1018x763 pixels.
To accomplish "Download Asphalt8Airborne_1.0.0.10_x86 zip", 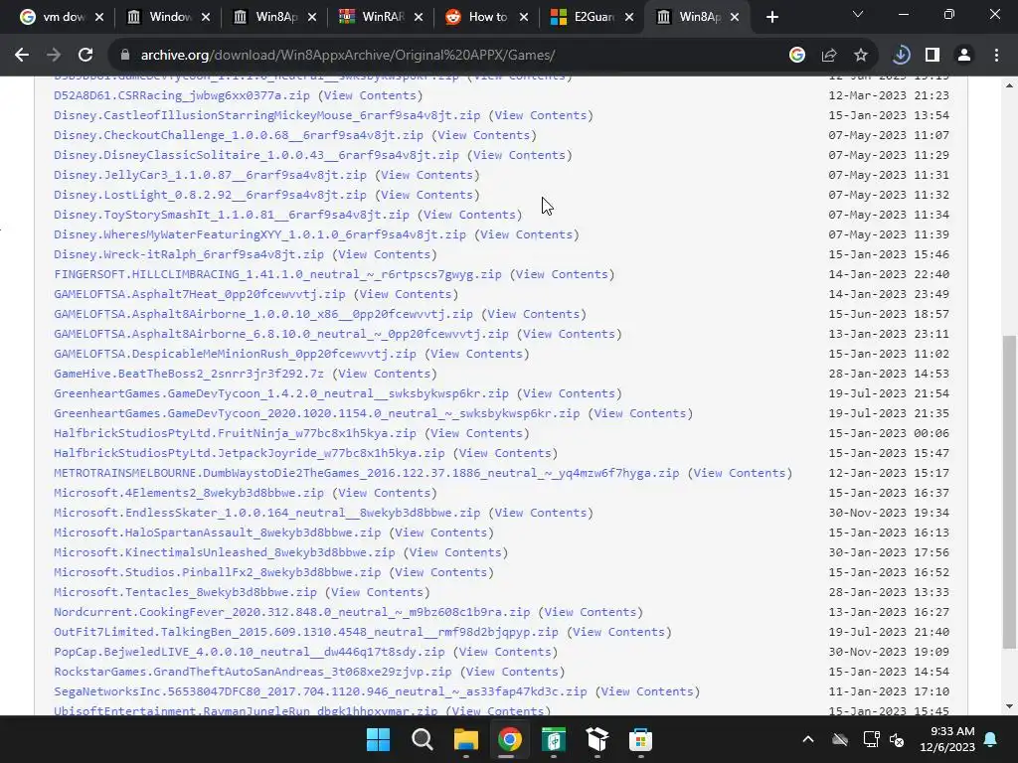I will click(263, 314).
